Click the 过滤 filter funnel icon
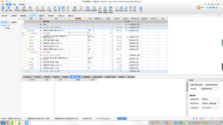 tap(130, 9)
